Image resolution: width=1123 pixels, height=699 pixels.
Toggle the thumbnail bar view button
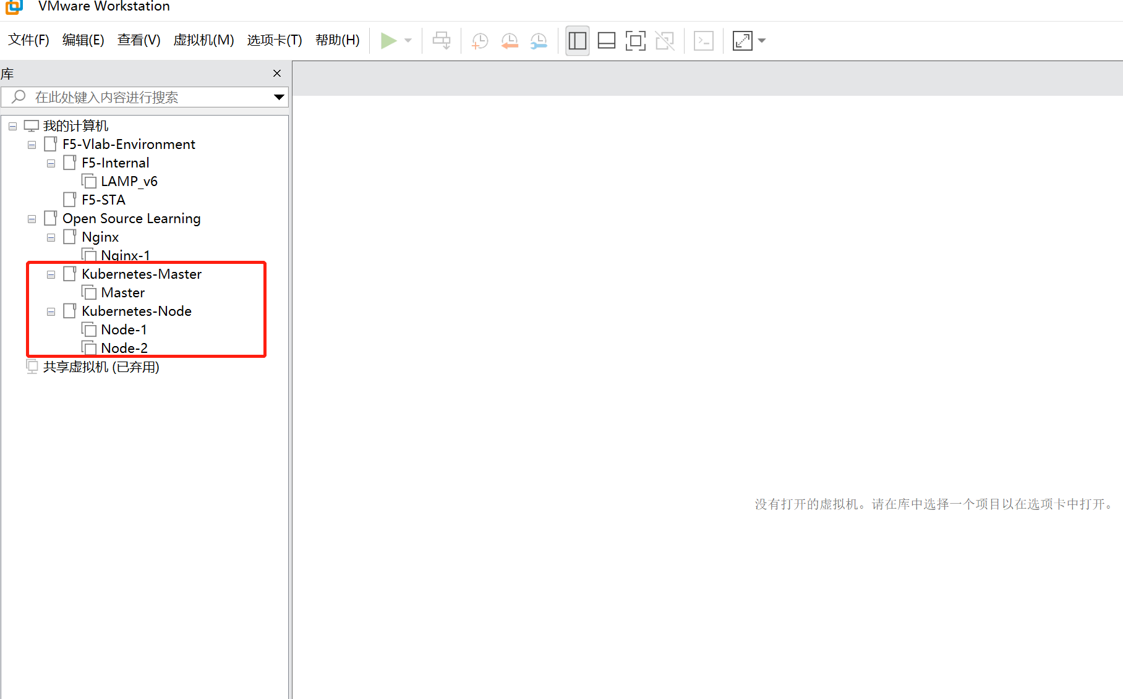pyautogui.click(x=607, y=41)
